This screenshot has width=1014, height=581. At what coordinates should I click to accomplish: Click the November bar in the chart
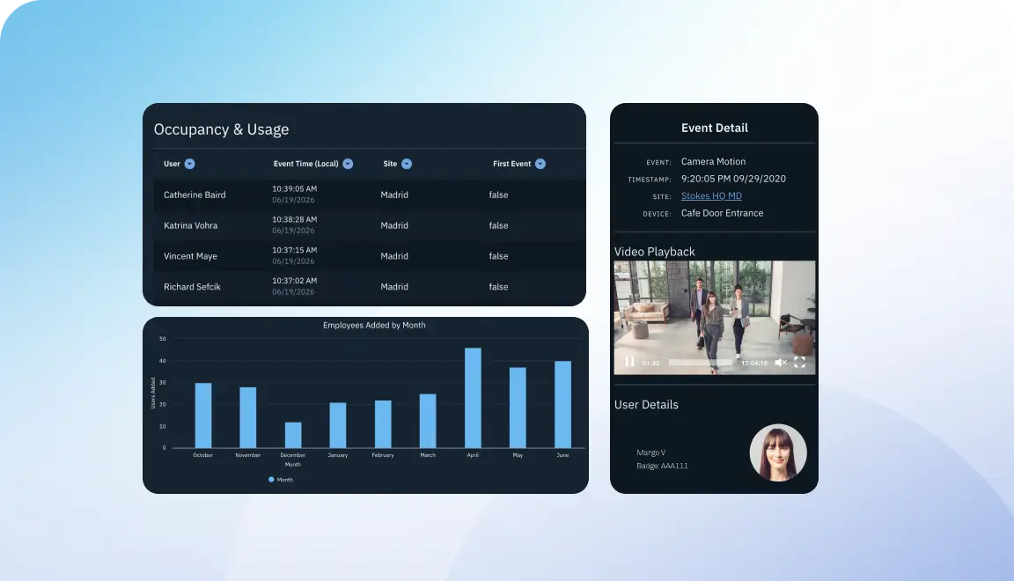point(247,417)
